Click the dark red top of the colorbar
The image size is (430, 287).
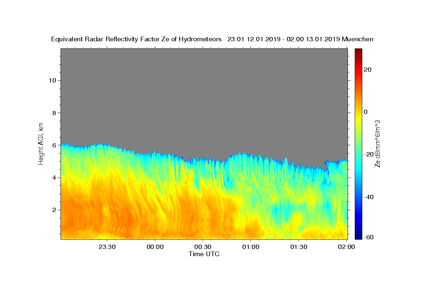pos(359,51)
